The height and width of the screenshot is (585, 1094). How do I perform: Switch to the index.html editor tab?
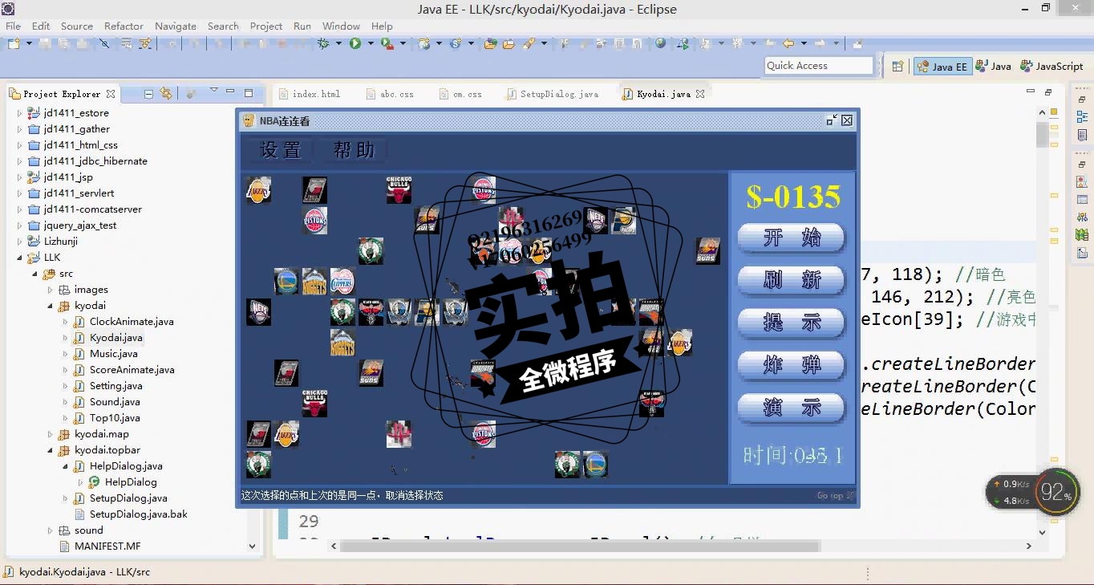click(310, 94)
